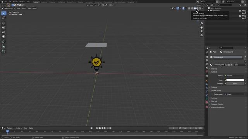Screen dimensions: 248x139
Task: Switch to the Sculpting workspace tab
Action: point(52,2)
